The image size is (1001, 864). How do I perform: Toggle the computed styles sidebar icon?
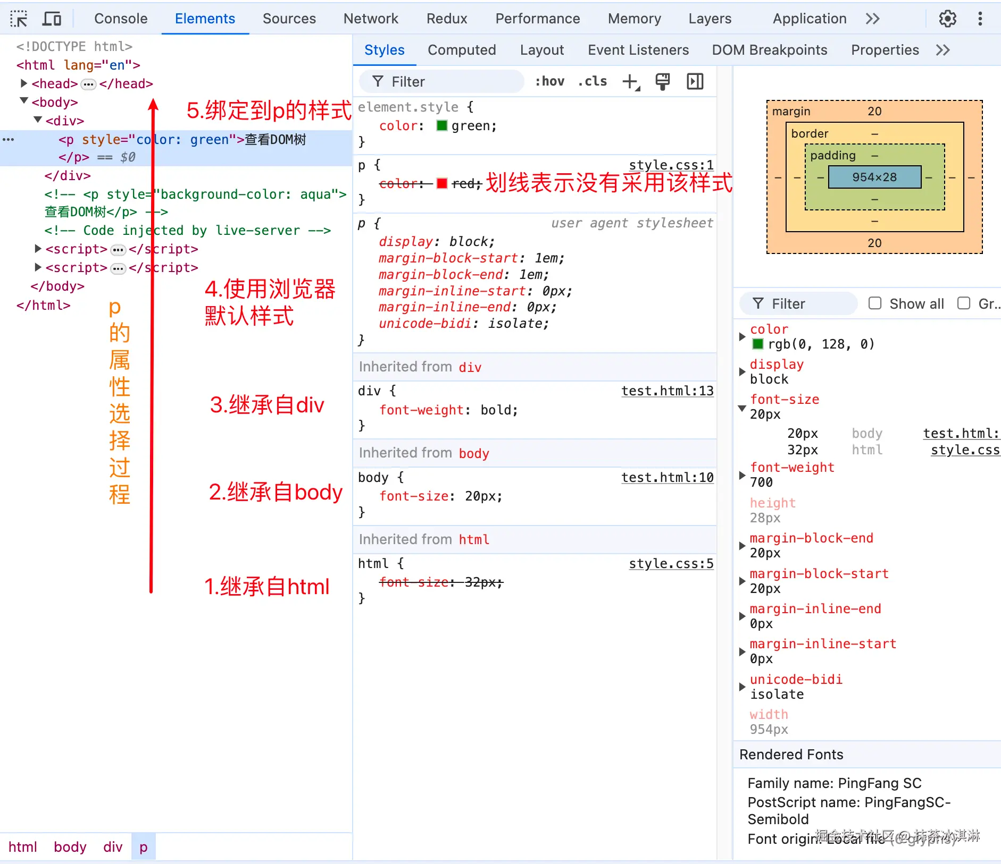pos(695,82)
